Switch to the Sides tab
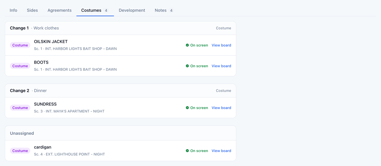Viewport: 381px width, 166px height. coord(32,10)
